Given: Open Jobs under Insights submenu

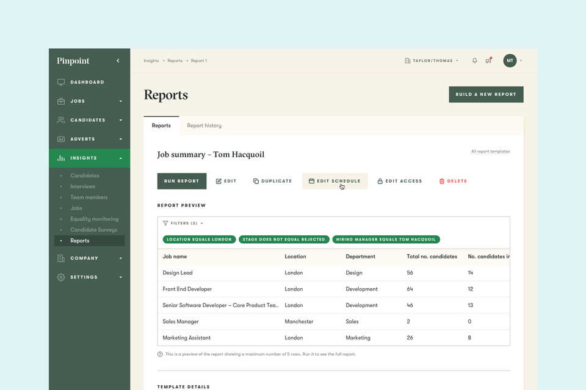Looking at the screenshot, I should (x=76, y=208).
